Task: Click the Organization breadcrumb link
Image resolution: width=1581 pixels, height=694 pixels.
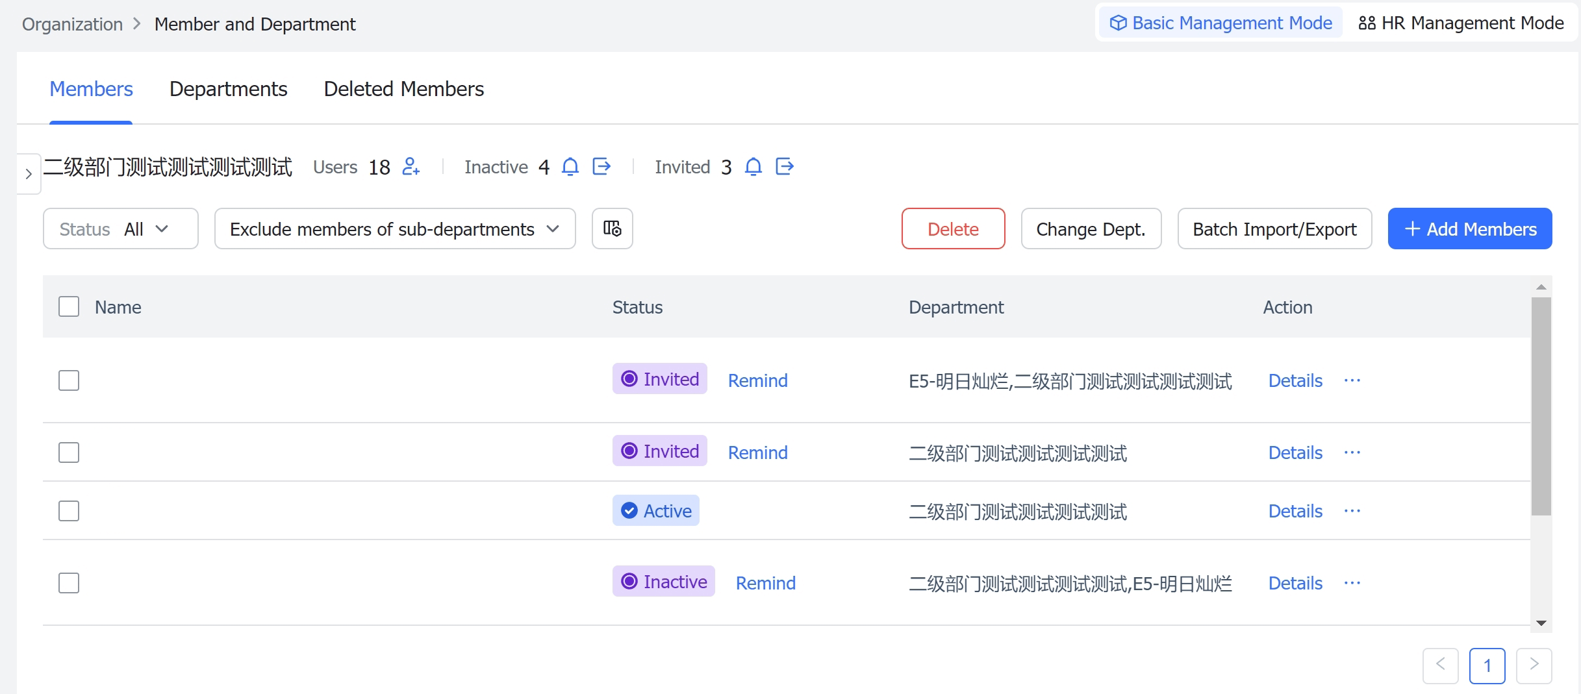Action: (x=73, y=24)
